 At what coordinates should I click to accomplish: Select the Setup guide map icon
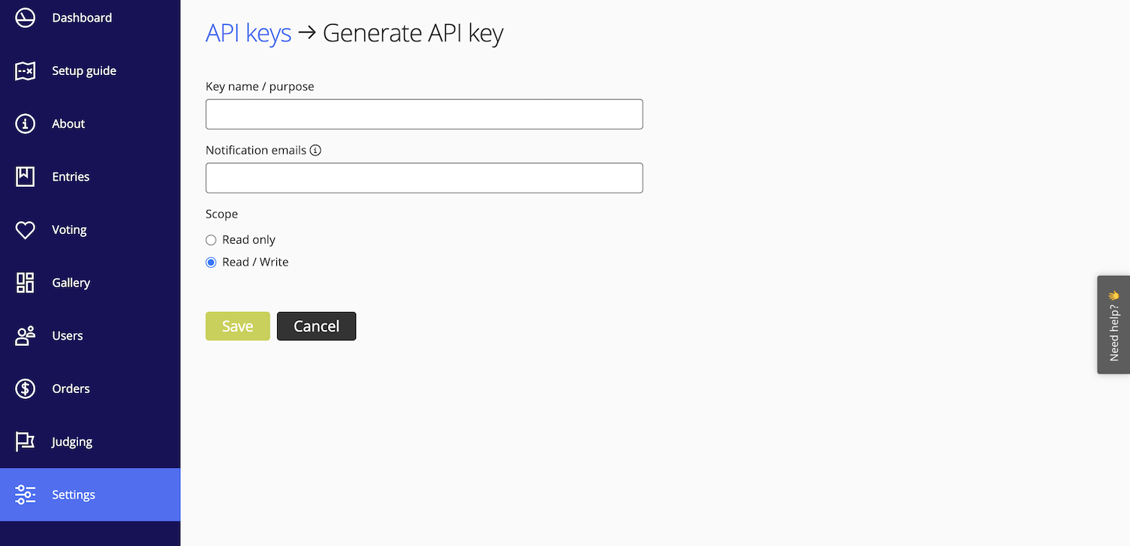(25, 70)
